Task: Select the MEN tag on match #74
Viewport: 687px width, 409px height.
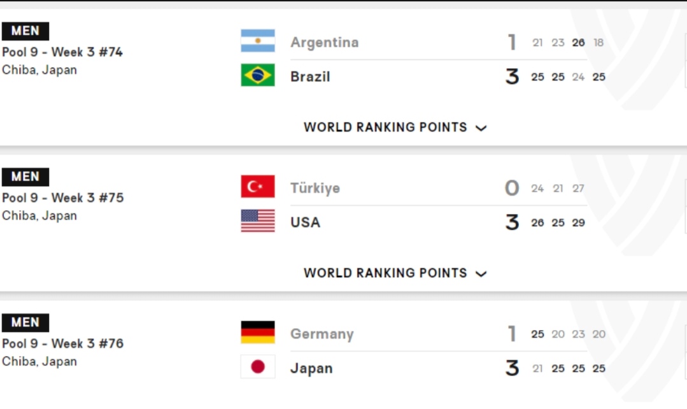Action: (25, 31)
